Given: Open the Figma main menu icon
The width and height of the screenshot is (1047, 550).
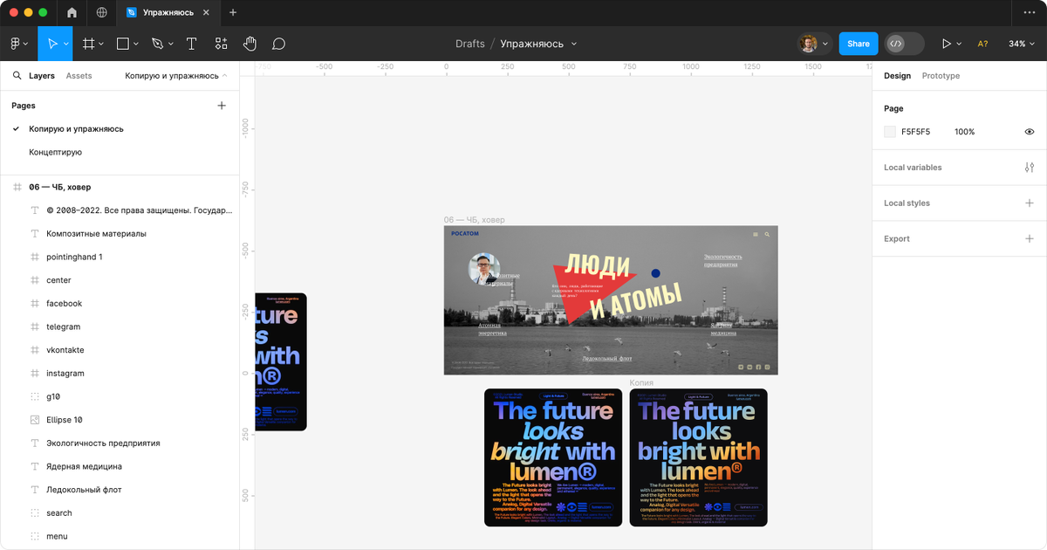Looking at the screenshot, I should 15,44.
